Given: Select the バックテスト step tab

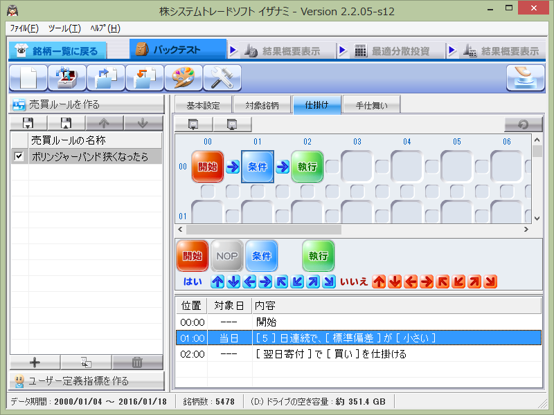Looking at the screenshot, I should pos(178,49).
